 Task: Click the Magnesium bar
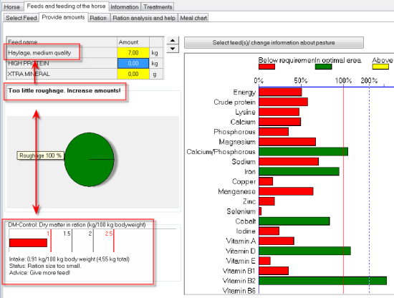(287, 141)
